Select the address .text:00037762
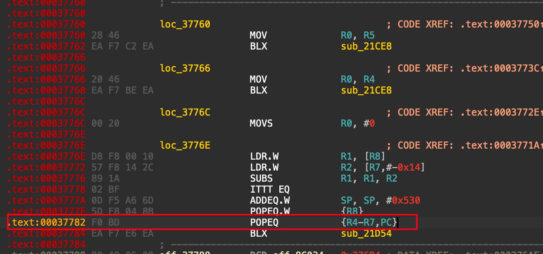The width and height of the screenshot is (543, 254). click(46, 46)
